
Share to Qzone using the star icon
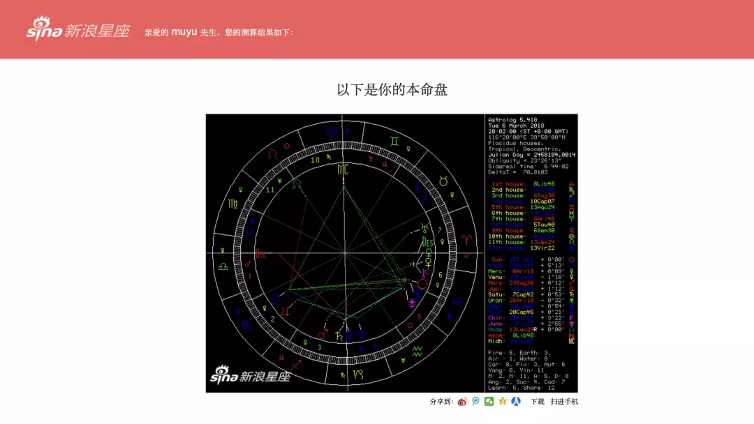coord(502,402)
